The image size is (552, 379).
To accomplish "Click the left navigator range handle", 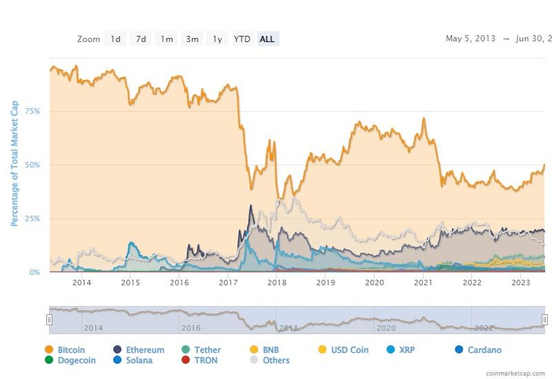I will 49,319.
